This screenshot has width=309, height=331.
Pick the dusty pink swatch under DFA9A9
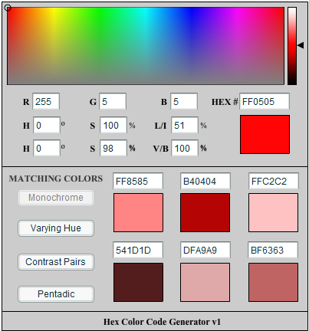(205, 282)
